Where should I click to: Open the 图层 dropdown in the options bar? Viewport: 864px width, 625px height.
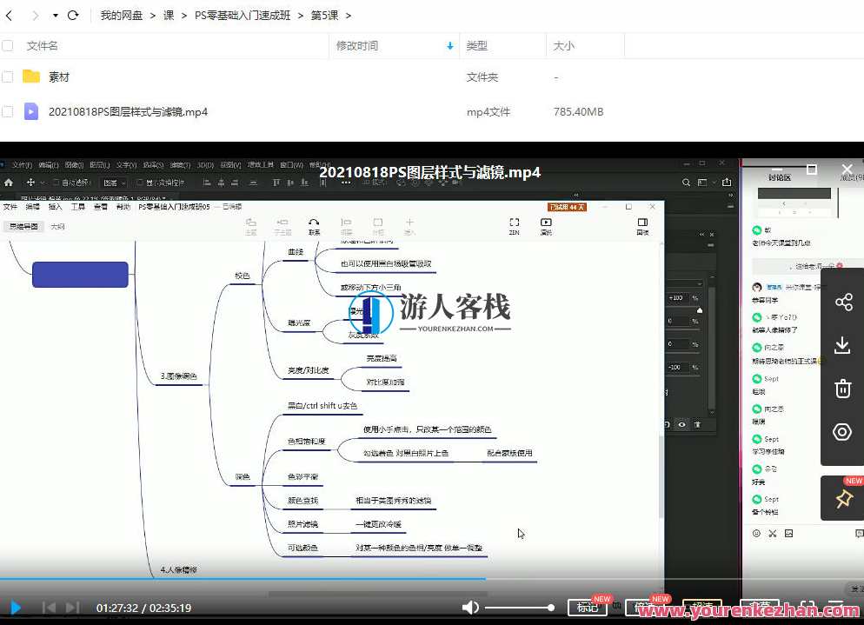114,182
